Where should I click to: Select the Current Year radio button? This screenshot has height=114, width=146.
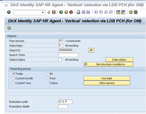tap(13, 83)
